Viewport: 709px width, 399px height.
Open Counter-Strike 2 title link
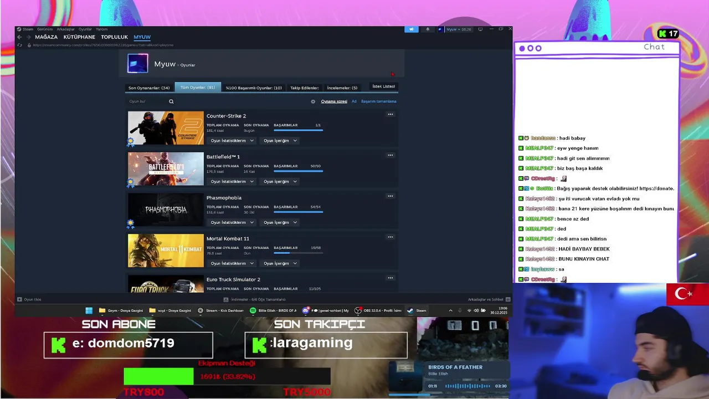click(x=226, y=116)
